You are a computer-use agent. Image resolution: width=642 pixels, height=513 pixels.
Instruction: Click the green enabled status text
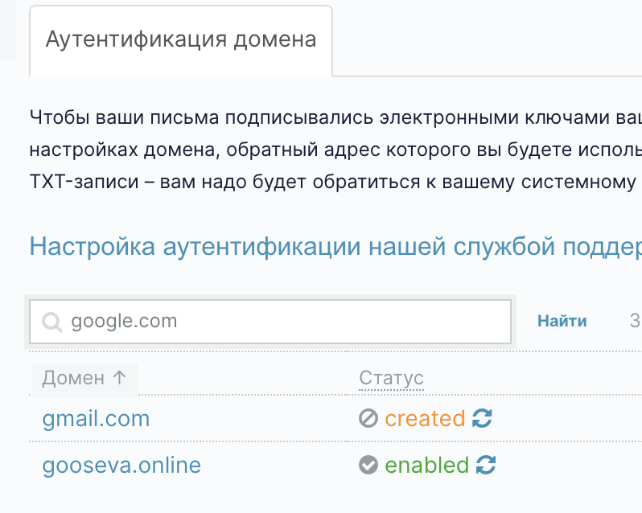(x=426, y=465)
